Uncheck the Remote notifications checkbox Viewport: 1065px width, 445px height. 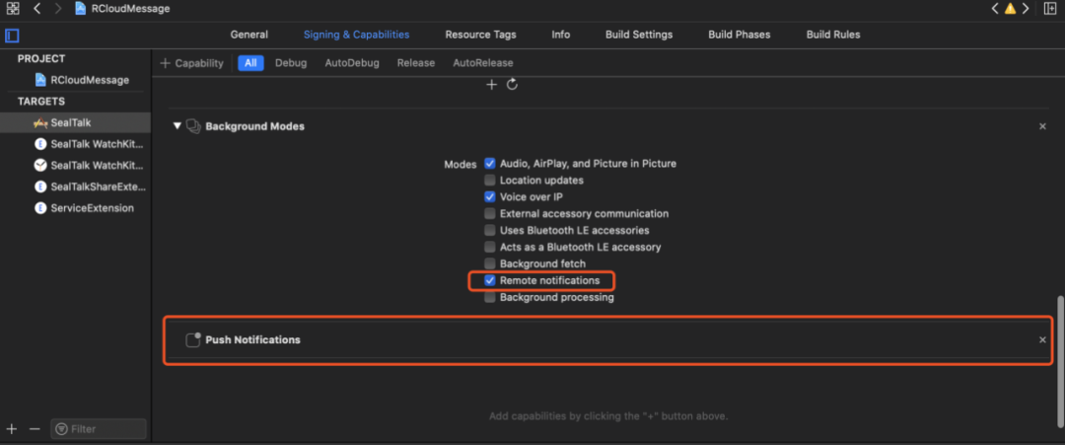(x=490, y=280)
